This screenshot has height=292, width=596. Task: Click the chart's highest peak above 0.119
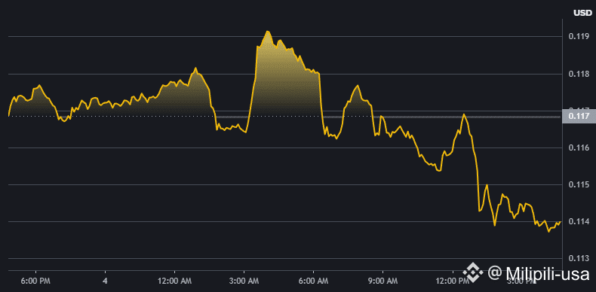(x=268, y=32)
